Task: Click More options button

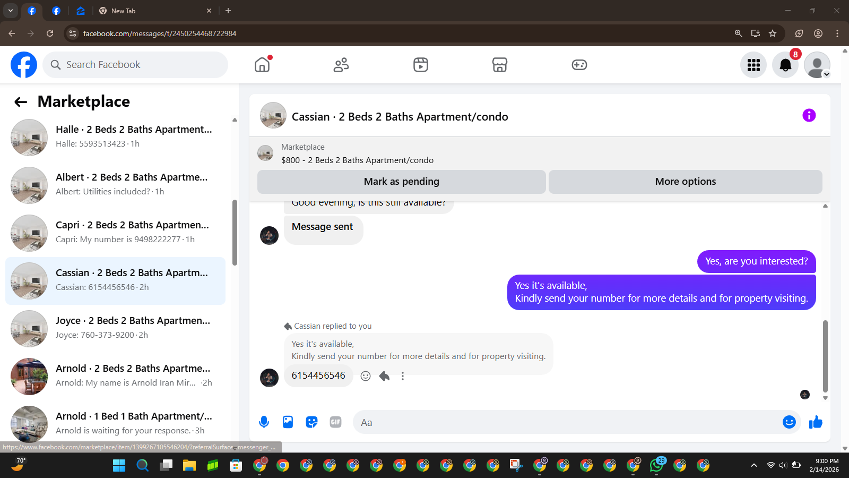Action: (686, 182)
